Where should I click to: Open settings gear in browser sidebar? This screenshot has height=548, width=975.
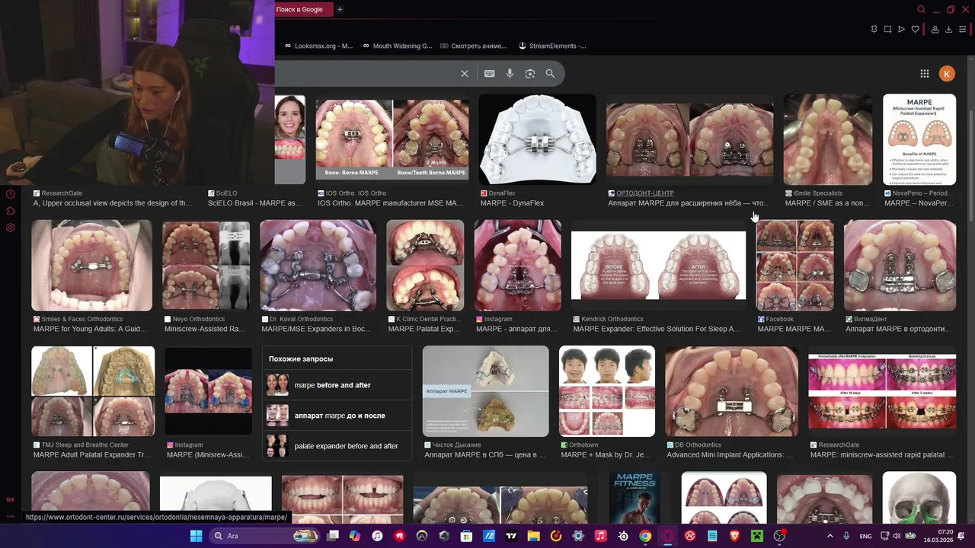pyautogui.click(x=11, y=228)
